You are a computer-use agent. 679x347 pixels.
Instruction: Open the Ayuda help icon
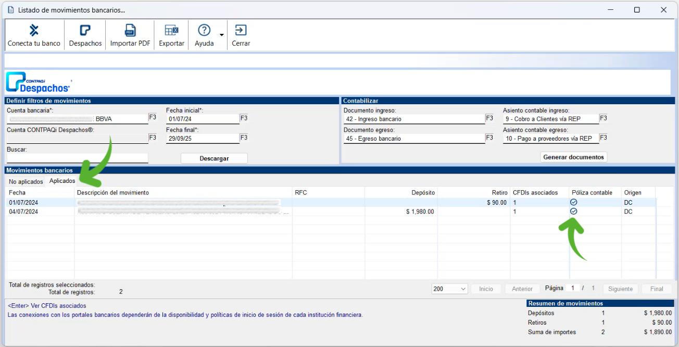pyautogui.click(x=204, y=31)
